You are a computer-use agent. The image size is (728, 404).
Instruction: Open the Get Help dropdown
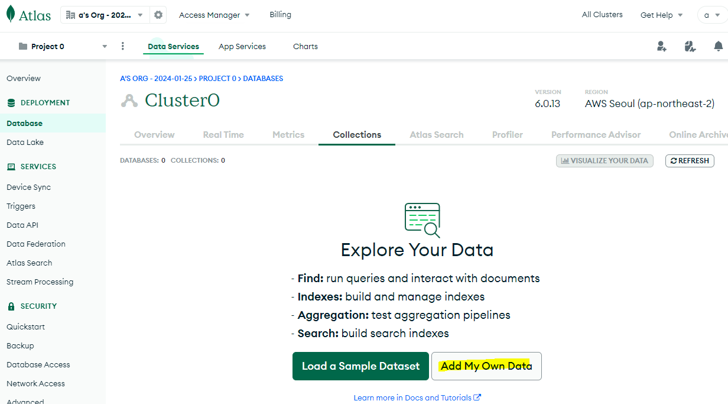pos(661,15)
